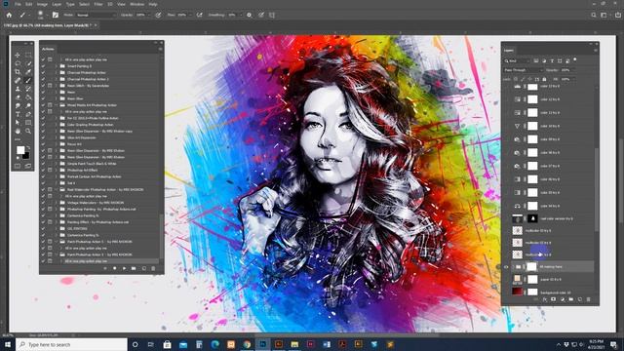624x351 pixels.
Task: Open the brush Mode dropdown
Action: pyautogui.click(x=96, y=15)
